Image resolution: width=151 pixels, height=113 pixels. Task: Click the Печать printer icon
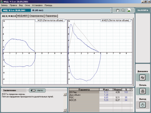143,91
